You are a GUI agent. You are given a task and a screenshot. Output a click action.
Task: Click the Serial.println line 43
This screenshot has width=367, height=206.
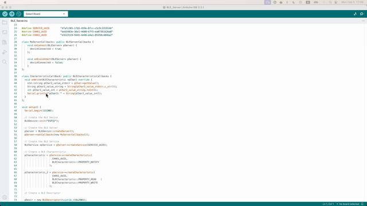64,93
